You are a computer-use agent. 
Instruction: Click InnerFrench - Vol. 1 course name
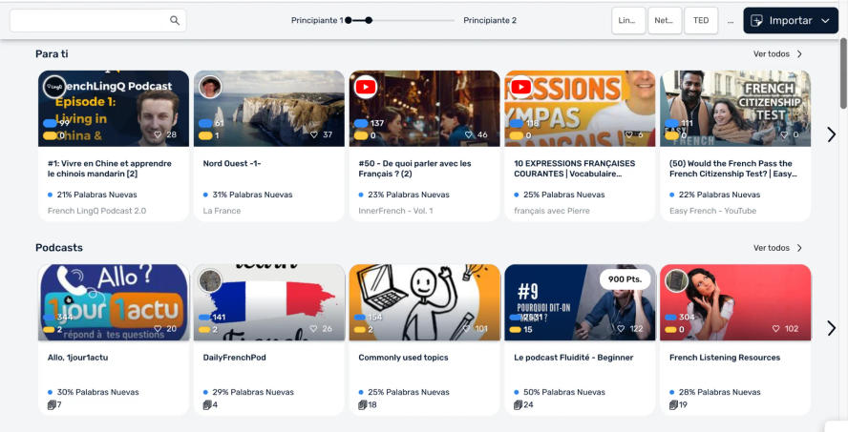(x=395, y=211)
